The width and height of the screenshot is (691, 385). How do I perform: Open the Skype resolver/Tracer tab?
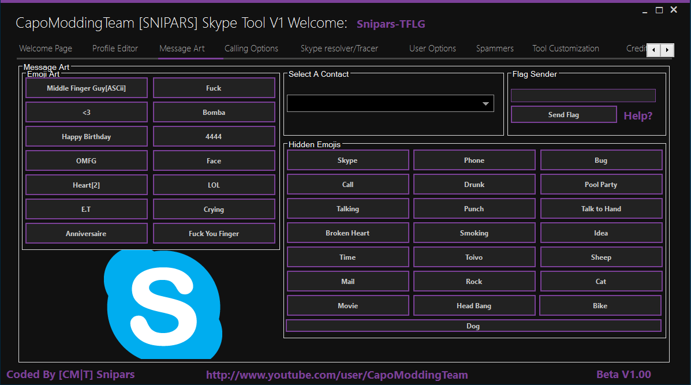(339, 48)
